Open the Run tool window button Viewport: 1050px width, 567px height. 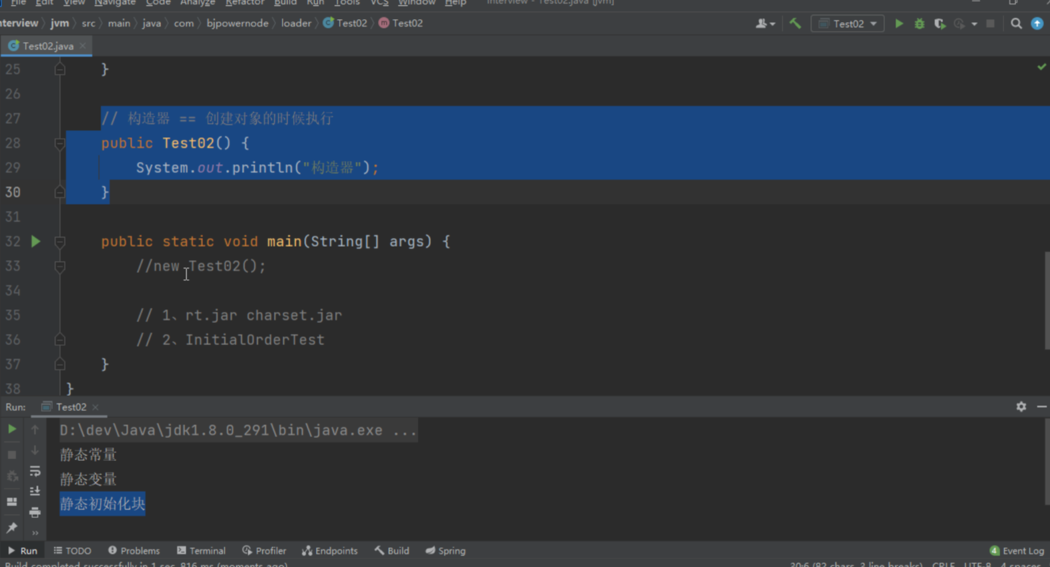tap(23, 550)
